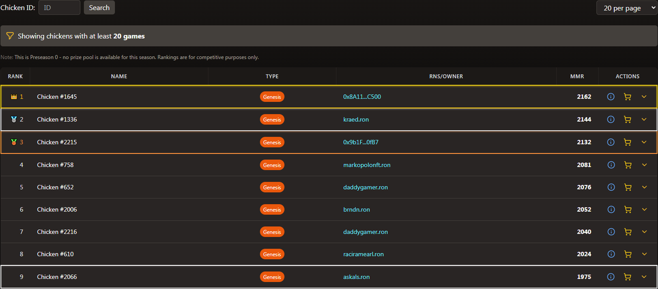Open info for Chicken #652
The width and height of the screenshot is (658, 289).
coord(611,187)
